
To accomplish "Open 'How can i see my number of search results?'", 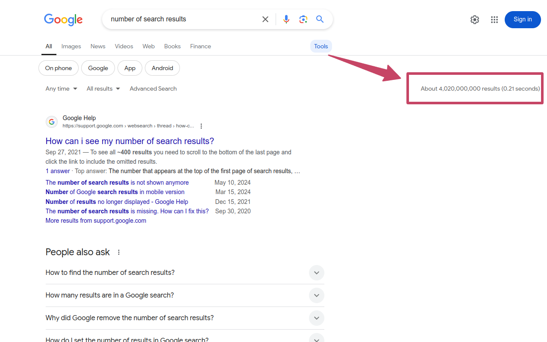I will coord(130,141).
